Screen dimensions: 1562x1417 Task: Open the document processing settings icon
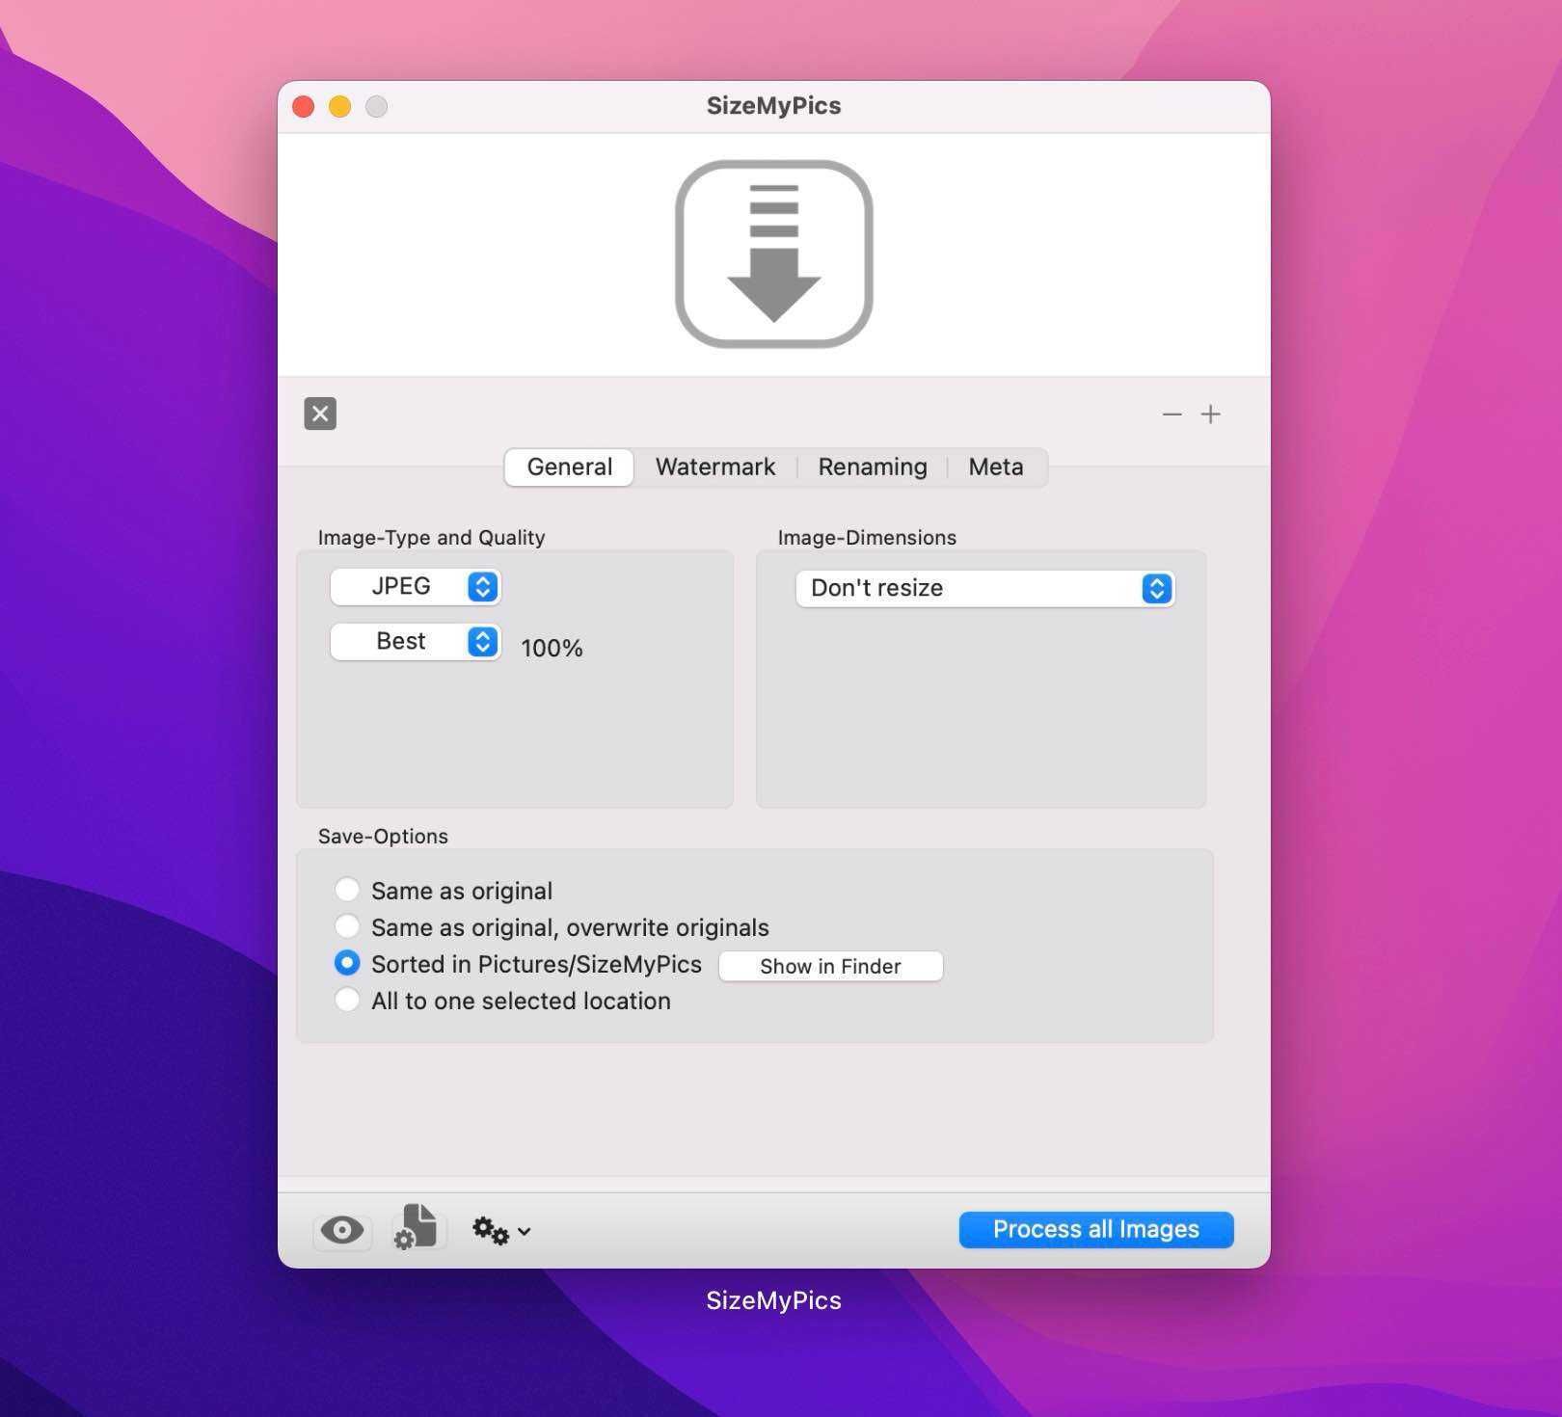tap(416, 1229)
